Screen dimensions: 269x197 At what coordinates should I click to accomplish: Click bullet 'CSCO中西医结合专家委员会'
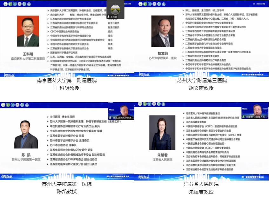[x=65, y=31]
